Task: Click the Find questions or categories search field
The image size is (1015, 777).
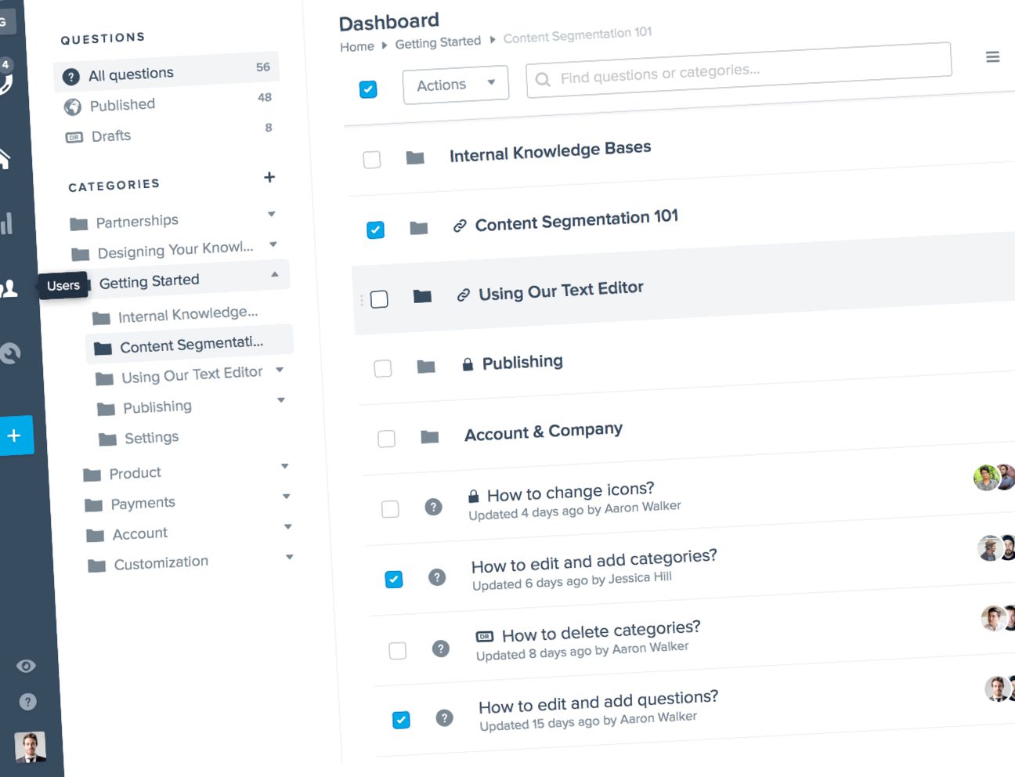Action: point(739,70)
